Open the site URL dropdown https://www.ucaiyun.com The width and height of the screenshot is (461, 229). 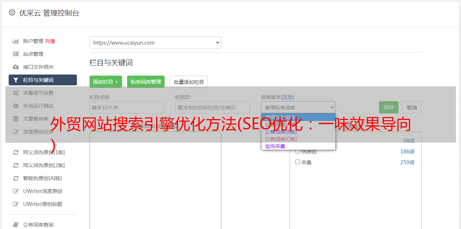pos(155,42)
